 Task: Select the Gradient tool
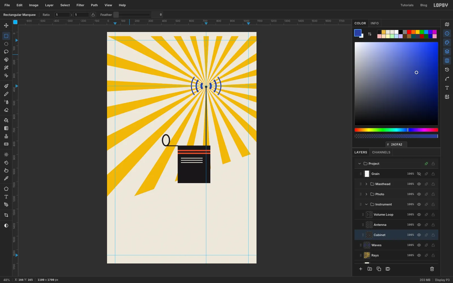pos(6,128)
